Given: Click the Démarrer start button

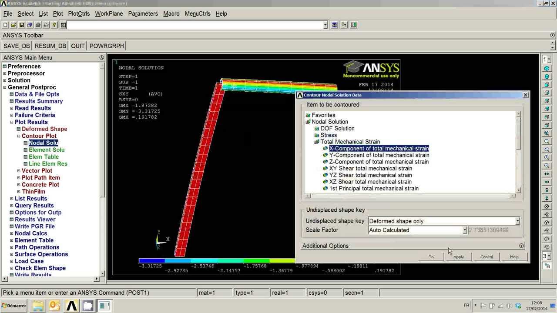Looking at the screenshot, I should [x=14, y=306].
